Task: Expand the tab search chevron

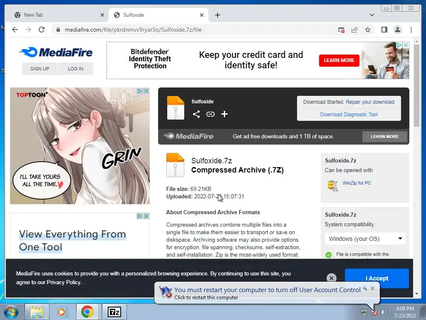Action: (x=372, y=15)
